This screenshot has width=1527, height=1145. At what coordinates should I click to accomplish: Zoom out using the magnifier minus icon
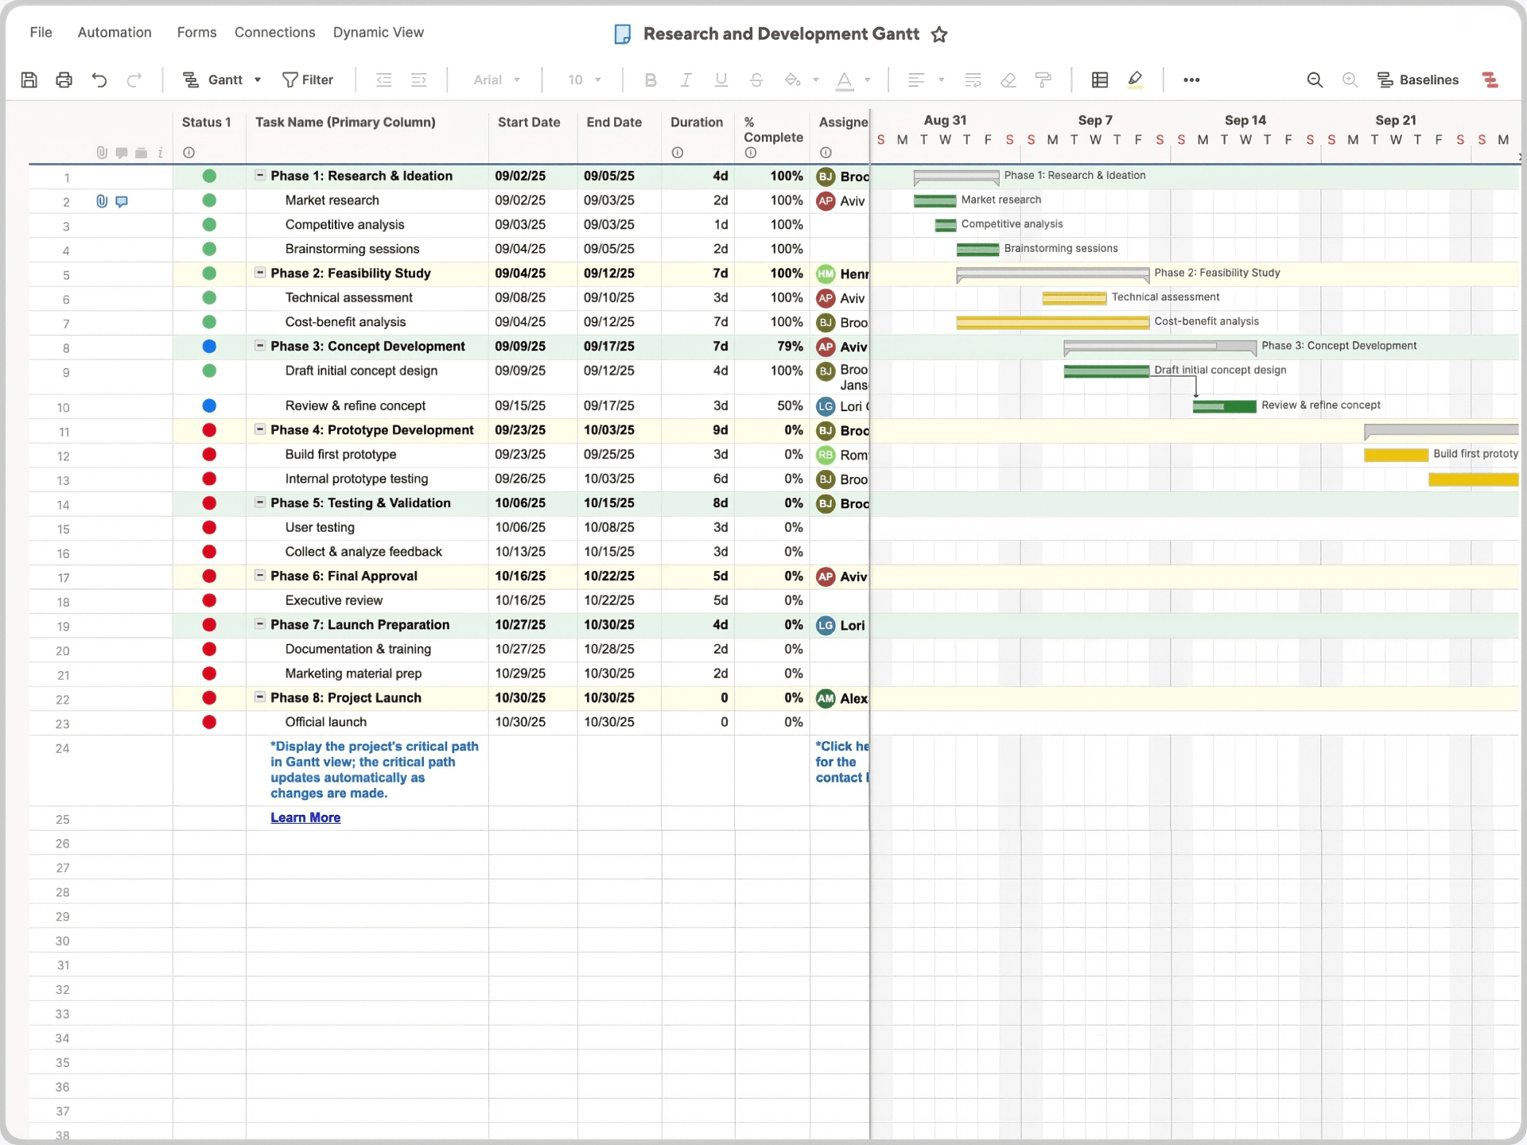[1314, 80]
